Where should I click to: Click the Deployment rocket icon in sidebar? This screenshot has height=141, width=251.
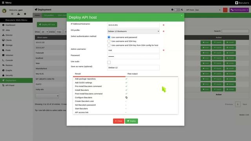3,80
